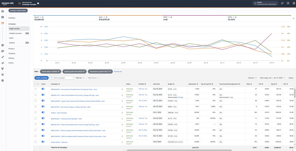Open the creative assets icon in left rail
The image size is (296, 151).
click(x=2, y=51)
